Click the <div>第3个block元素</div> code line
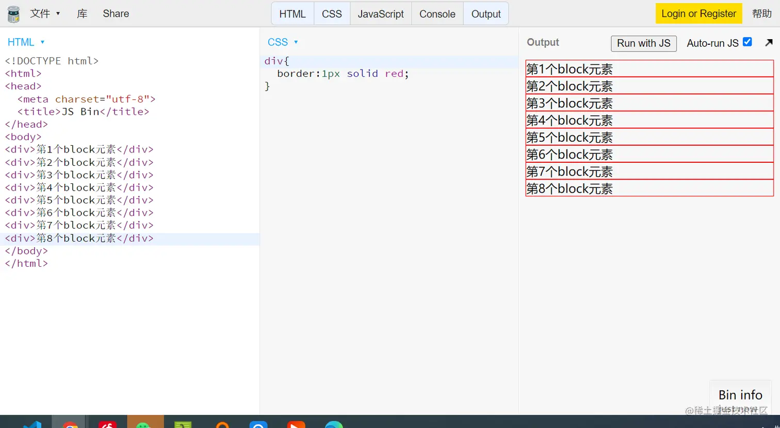 (79, 175)
